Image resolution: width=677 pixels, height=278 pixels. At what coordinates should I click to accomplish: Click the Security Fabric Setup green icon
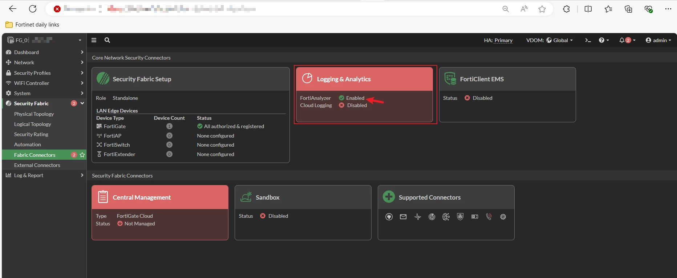pos(103,78)
